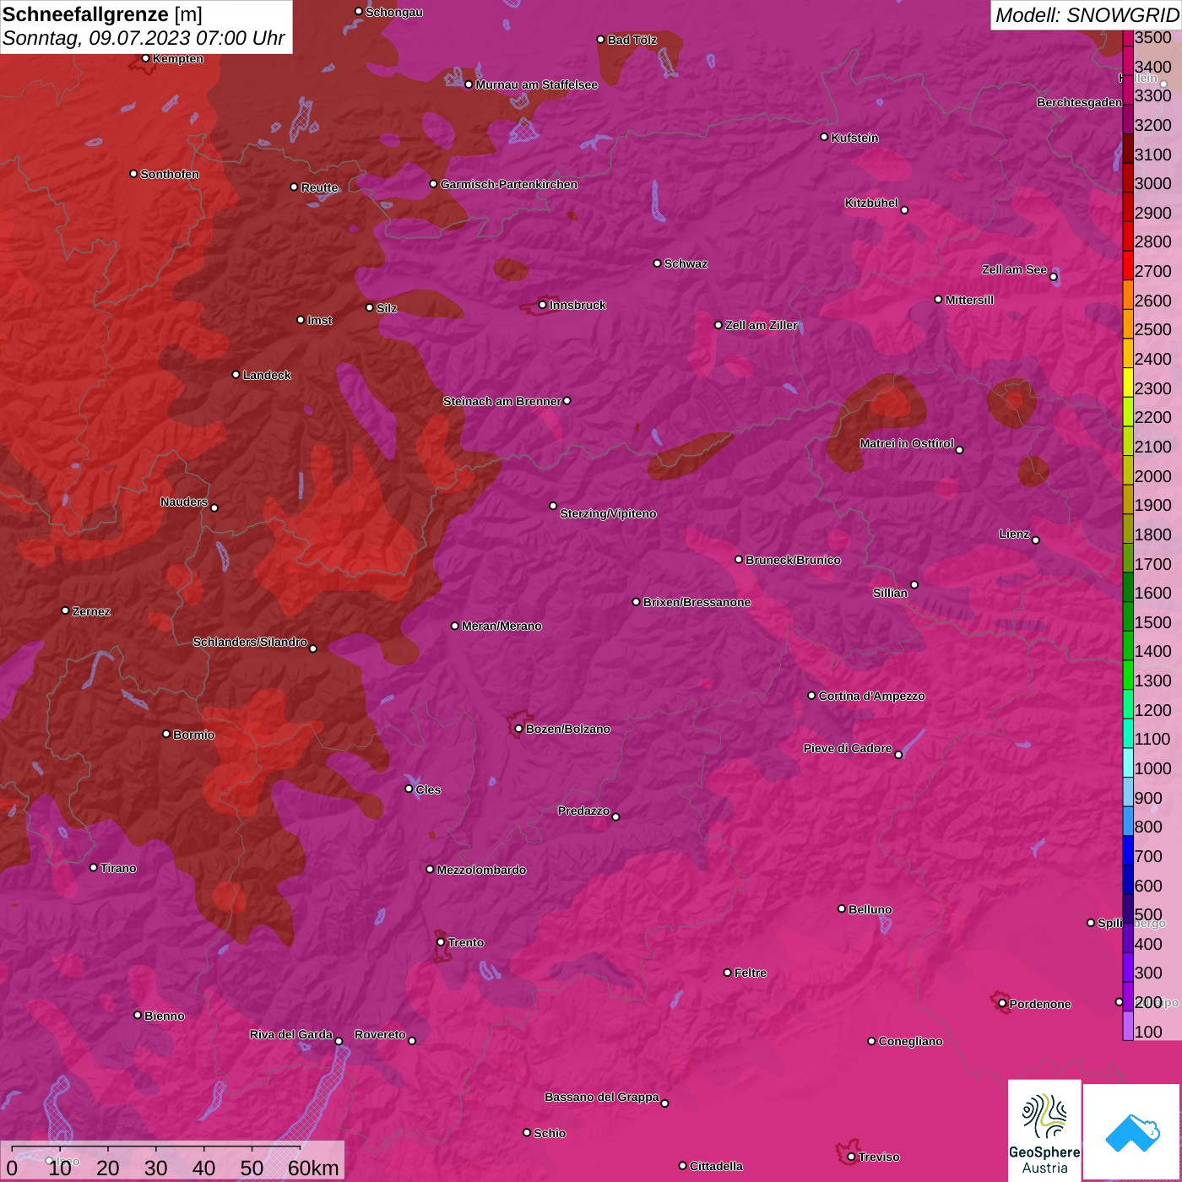
Task: Click the Schwaz location dot
Action: (x=657, y=263)
